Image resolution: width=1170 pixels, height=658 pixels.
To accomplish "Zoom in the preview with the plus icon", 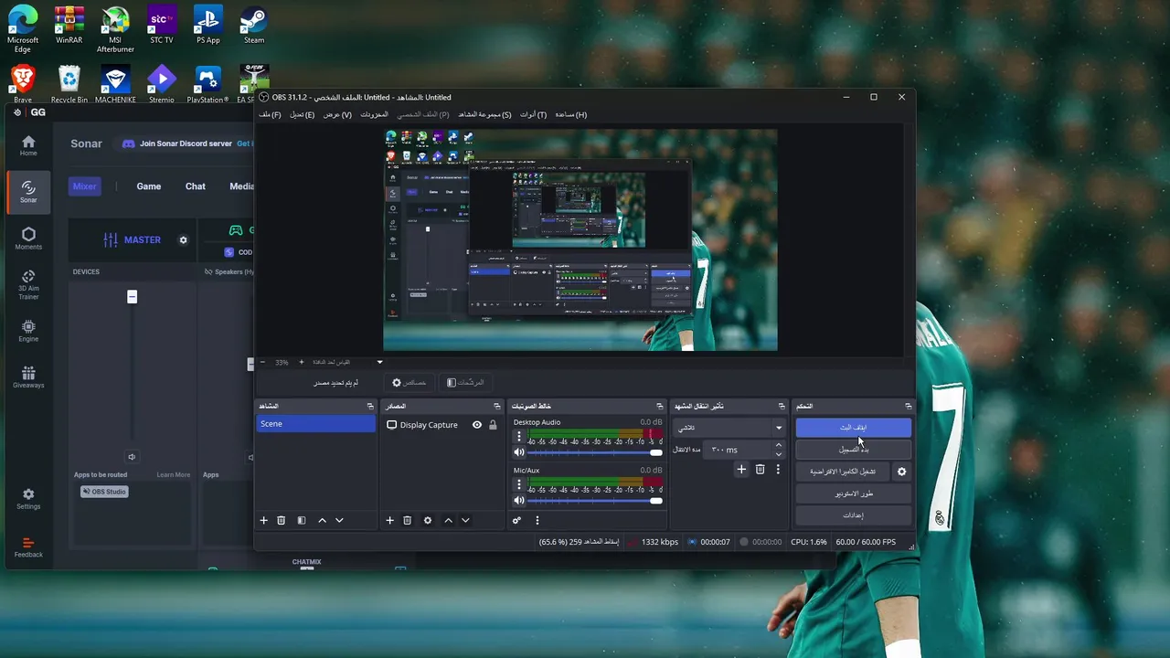I will 301,362.
